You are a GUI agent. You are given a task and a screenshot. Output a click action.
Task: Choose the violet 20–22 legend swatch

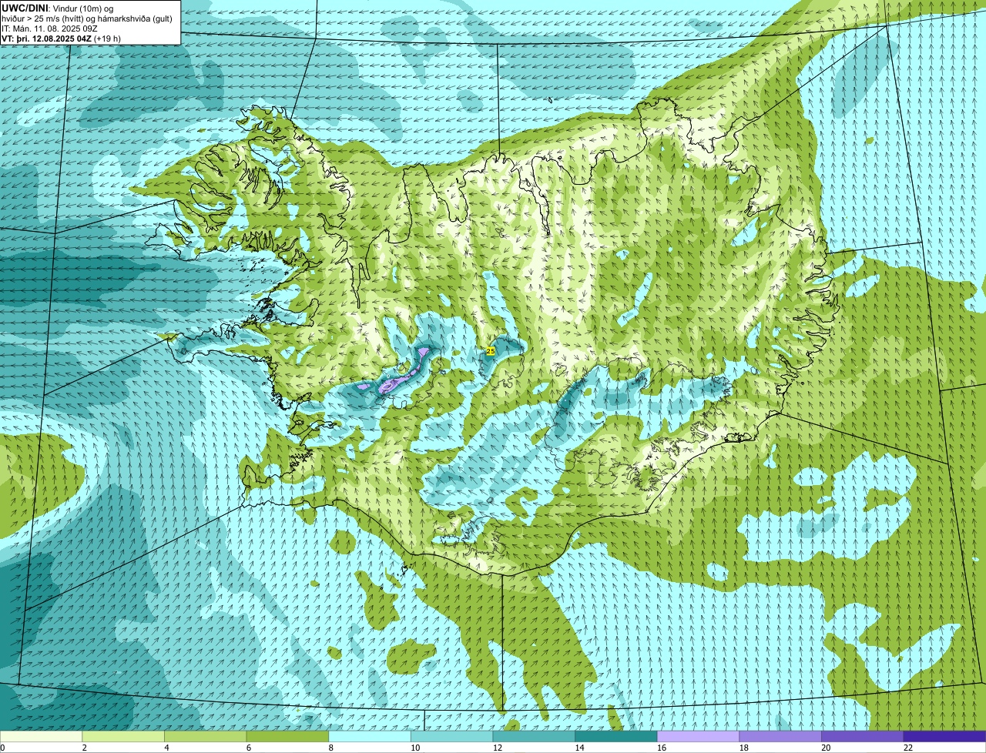point(863,736)
